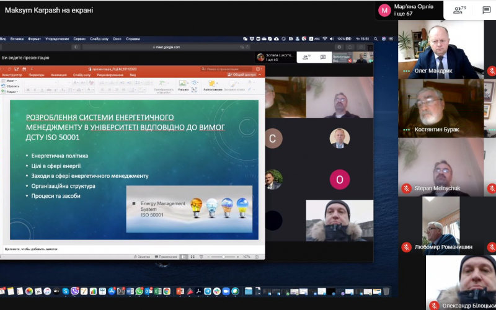Viewport: 496px width, 310px height.
Task: Click the Safari share icon
Action: 350,47
